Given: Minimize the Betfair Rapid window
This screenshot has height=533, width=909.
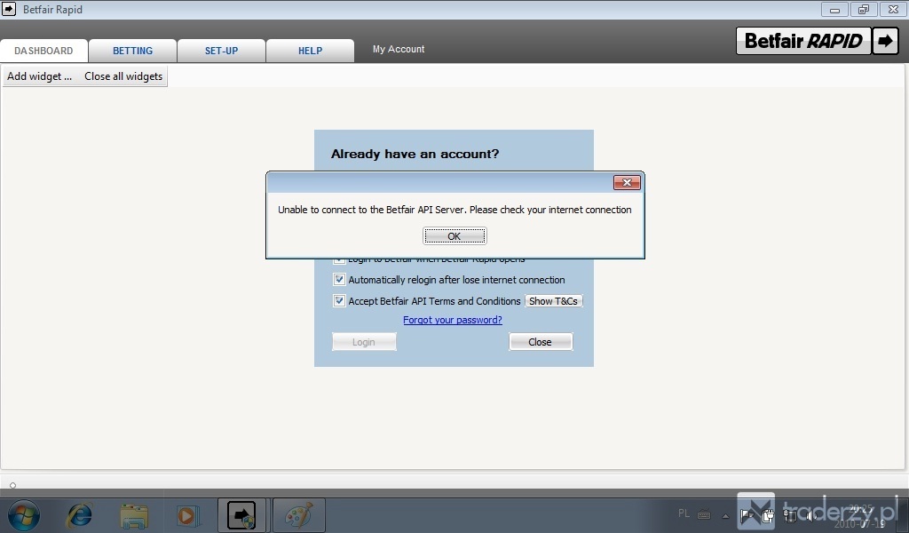Looking at the screenshot, I should point(834,10).
